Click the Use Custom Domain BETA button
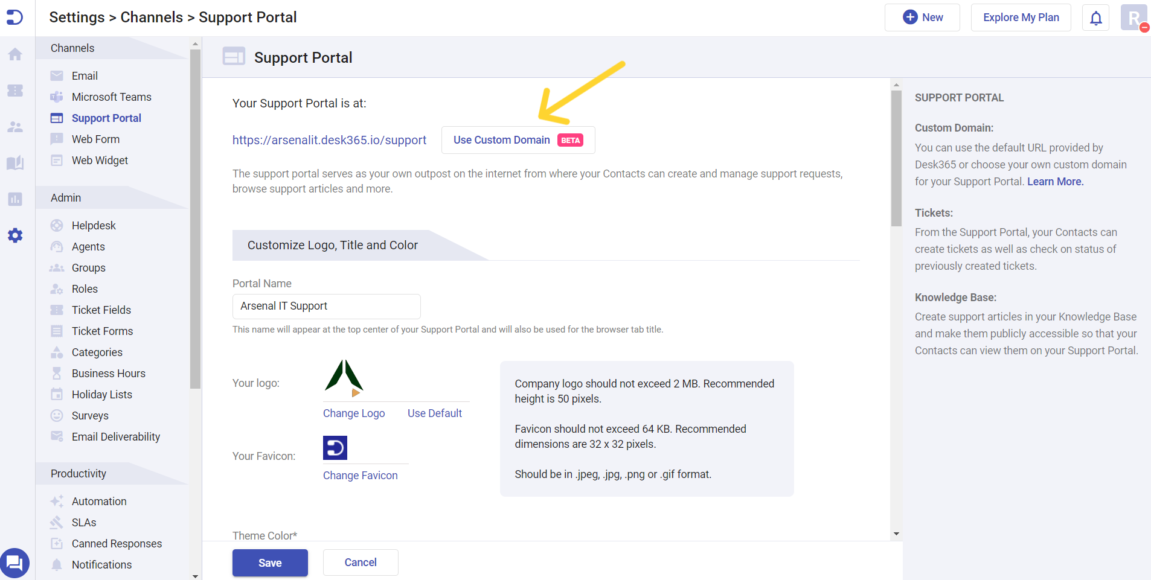This screenshot has height=580, width=1151. tap(518, 139)
